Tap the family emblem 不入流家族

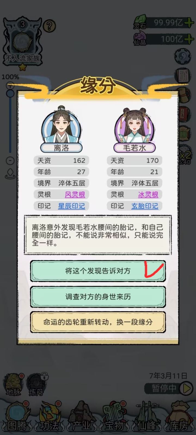pos(22,43)
